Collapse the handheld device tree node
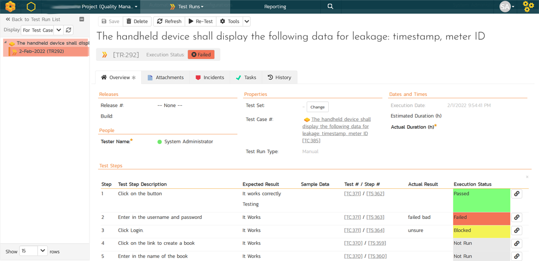Viewport: 539px width, 261px height. pyautogui.click(x=5, y=43)
